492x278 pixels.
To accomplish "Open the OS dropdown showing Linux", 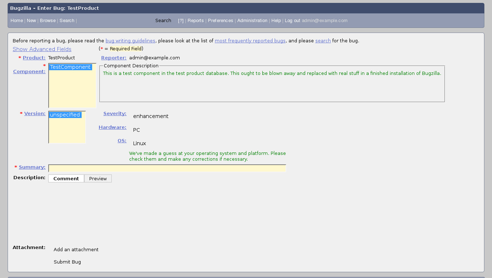I will [x=139, y=143].
